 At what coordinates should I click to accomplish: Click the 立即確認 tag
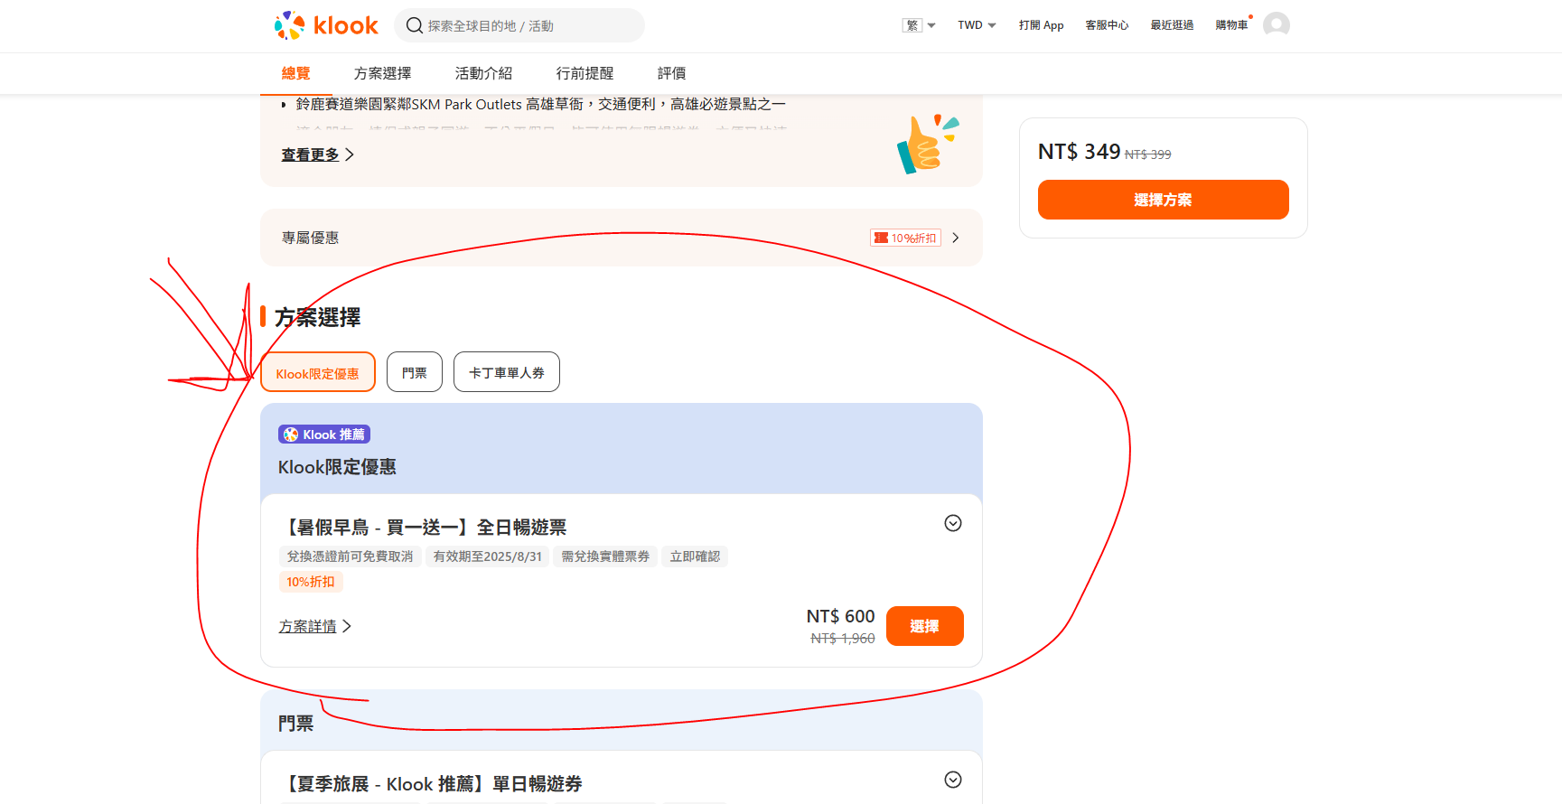[695, 556]
